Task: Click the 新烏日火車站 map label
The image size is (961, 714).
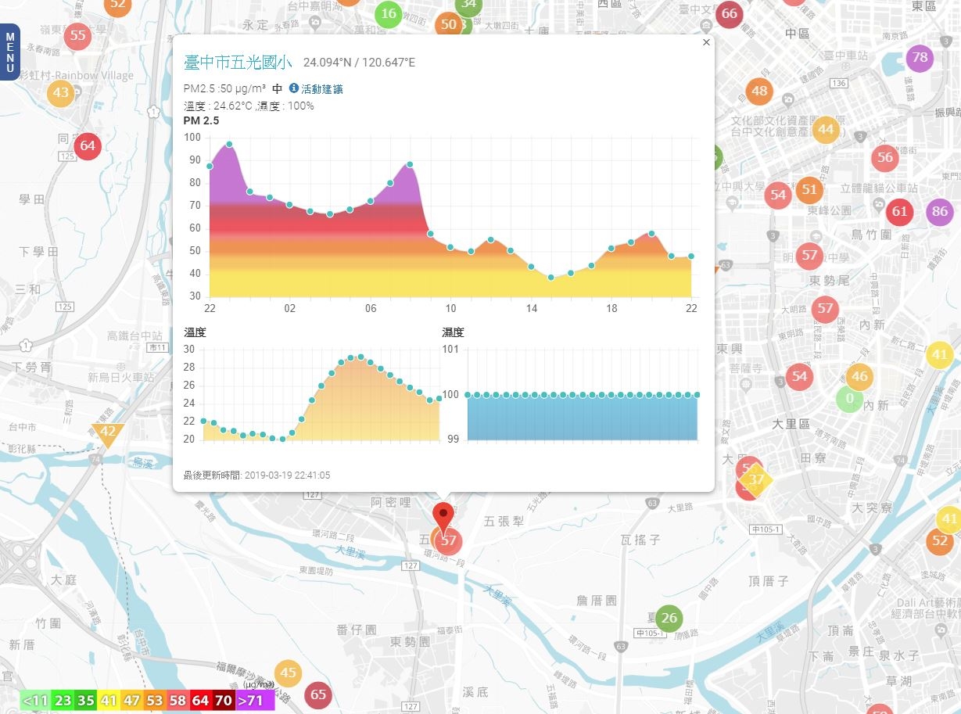Action: pyautogui.click(x=120, y=378)
